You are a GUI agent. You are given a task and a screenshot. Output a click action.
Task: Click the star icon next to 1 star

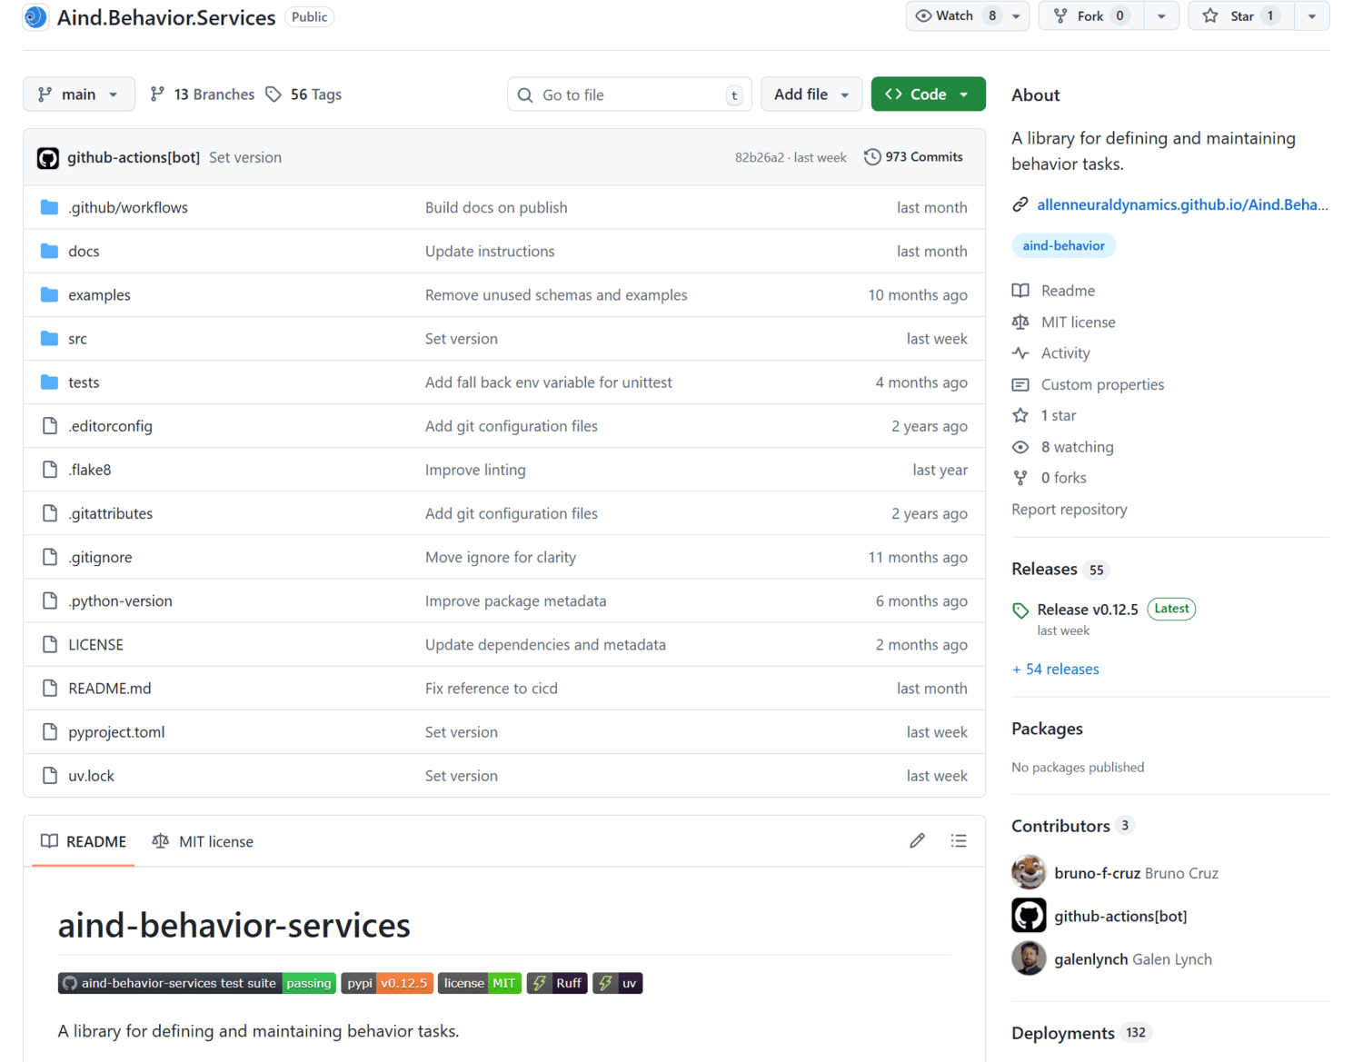1020,415
